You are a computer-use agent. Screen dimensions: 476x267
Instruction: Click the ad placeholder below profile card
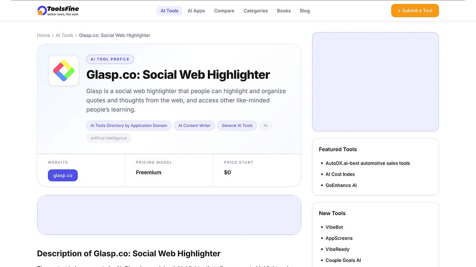click(169, 215)
